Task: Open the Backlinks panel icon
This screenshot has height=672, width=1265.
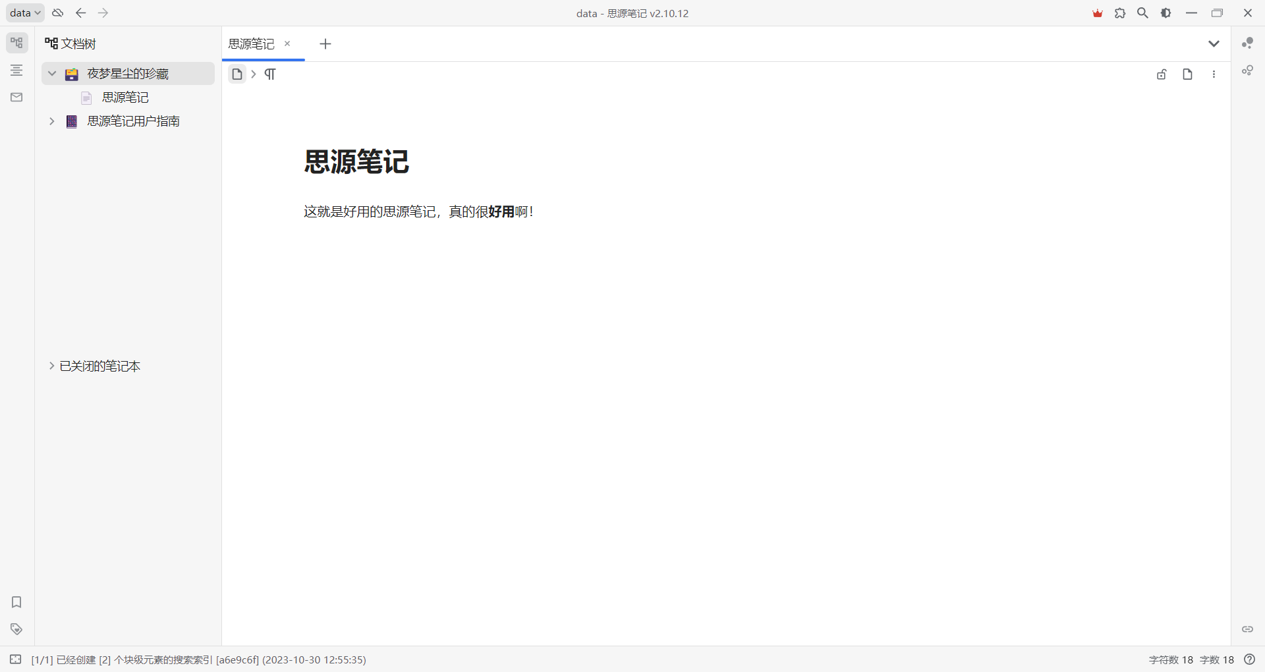Action: (1247, 629)
